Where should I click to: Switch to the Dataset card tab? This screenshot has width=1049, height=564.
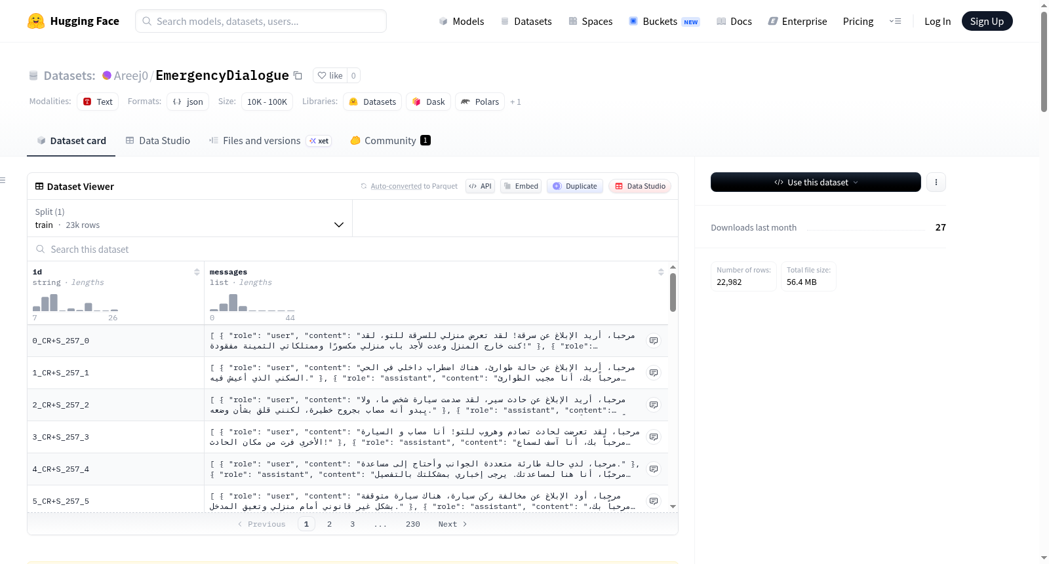(x=71, y=140)
